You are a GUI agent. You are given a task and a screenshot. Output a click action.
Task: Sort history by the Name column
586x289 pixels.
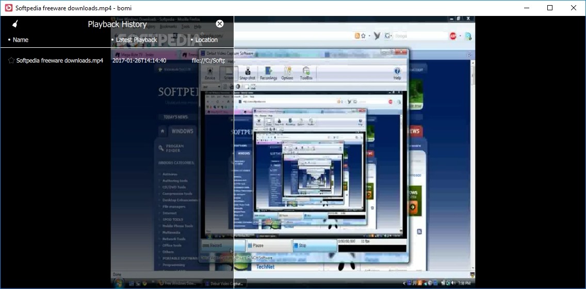tap(20, 40)
